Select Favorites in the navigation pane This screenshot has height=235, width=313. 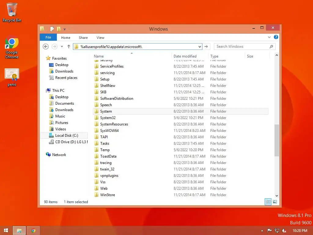pyautogui.click(x=59, y=58)
